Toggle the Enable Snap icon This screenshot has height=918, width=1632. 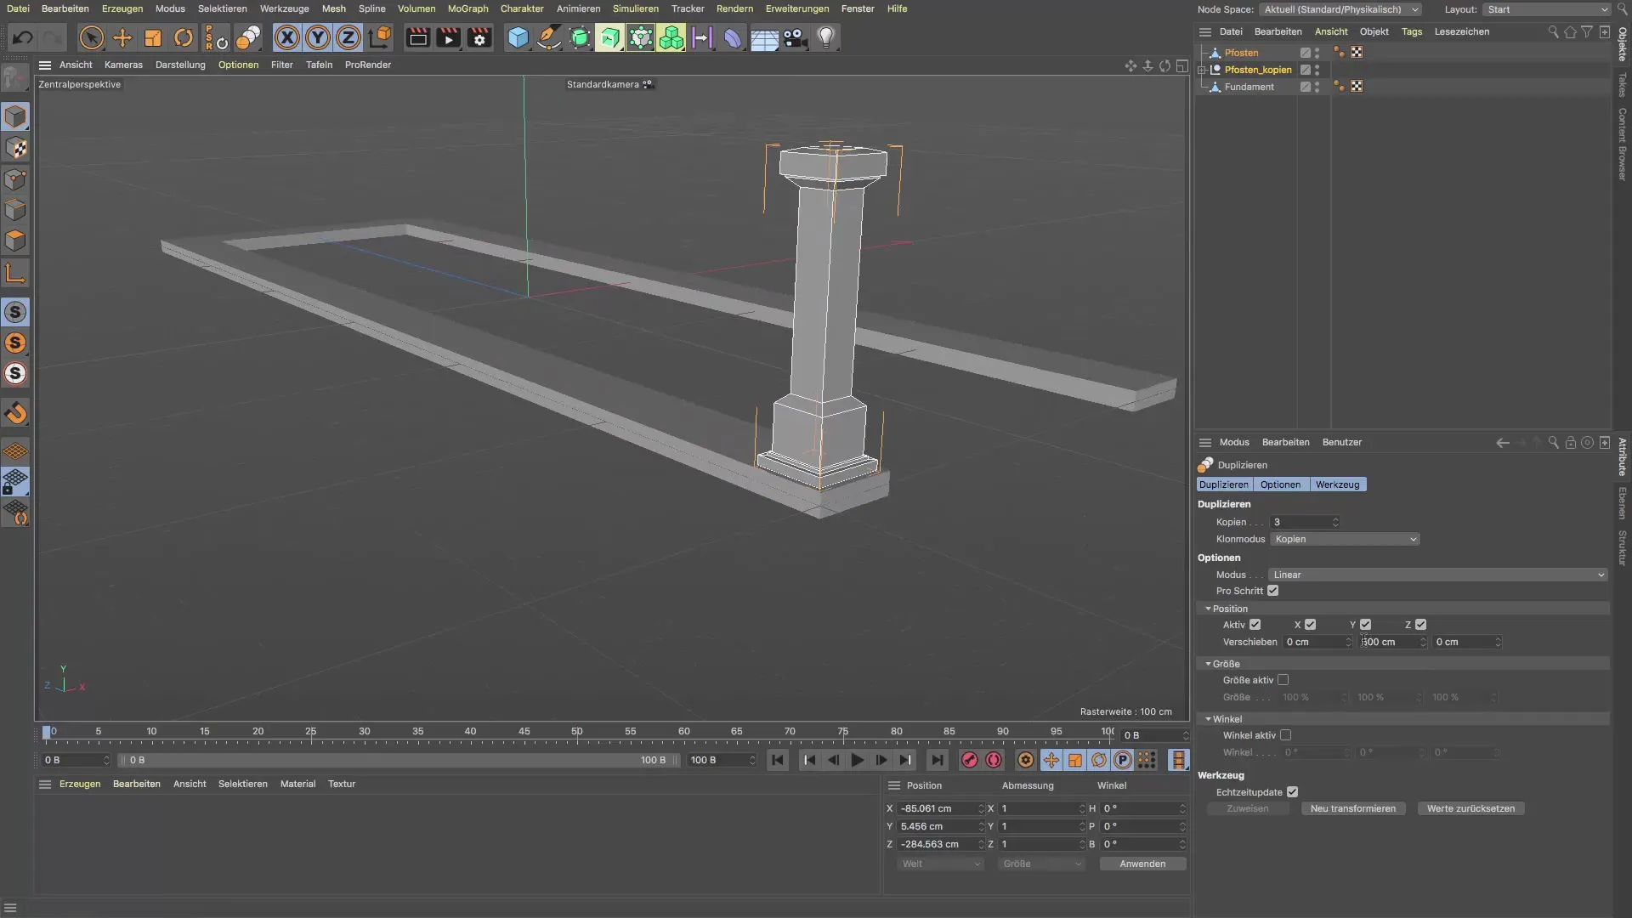coord(15,312)
